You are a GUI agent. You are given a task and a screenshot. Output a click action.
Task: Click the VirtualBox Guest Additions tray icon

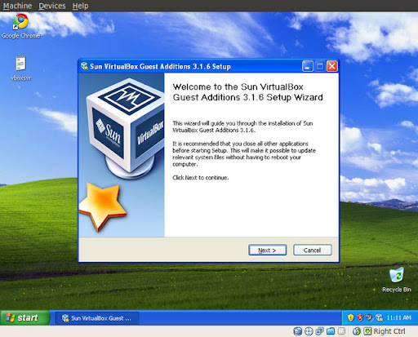tap(379, 317)
